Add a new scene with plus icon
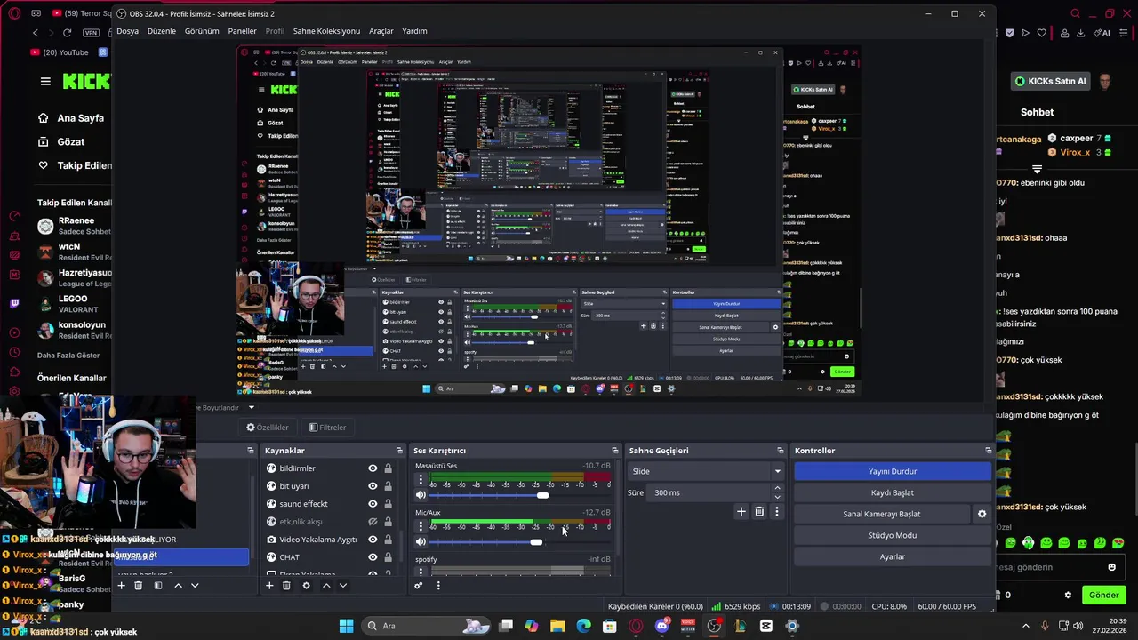This screenshot has height=640, width=1138. 121,585
